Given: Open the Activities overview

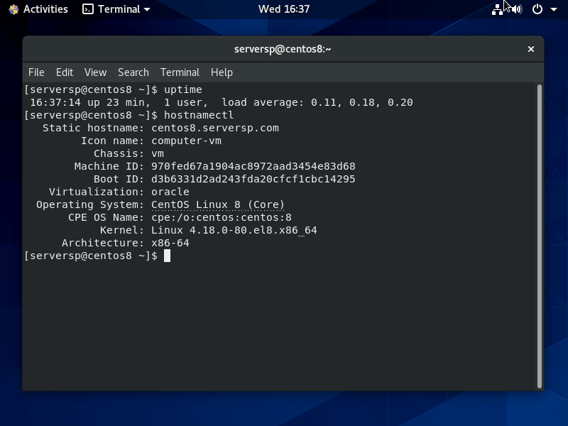Looking at the screenshot, I should coord(45,9).
